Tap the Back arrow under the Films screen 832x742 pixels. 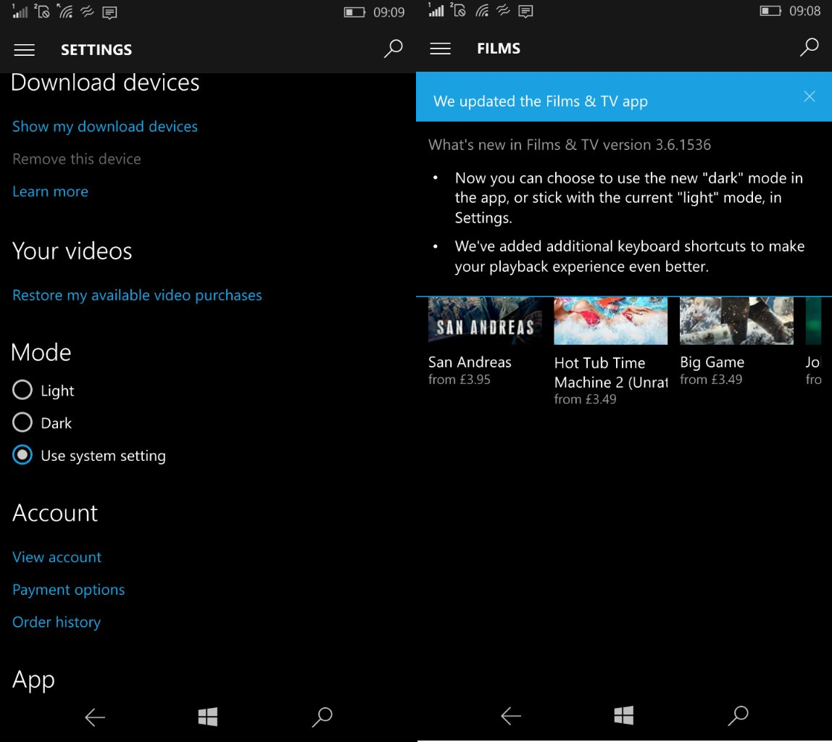[x=511, y=716]
